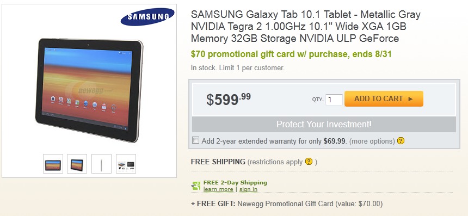Click the green 2-Day Shipping truck icon
Screen dimensions: 468x216
(x=196, y=186)
